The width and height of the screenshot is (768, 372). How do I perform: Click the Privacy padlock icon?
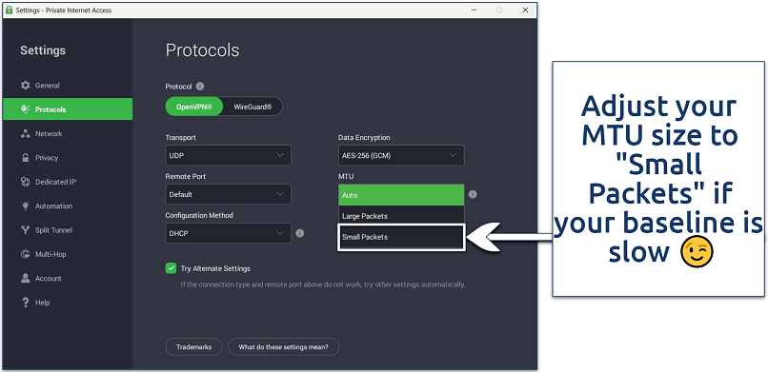coord(26,158)
